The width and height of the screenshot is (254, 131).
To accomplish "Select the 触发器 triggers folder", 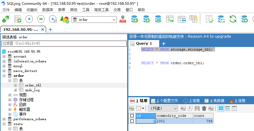I will pyautogui.click(x=25, y=110).
